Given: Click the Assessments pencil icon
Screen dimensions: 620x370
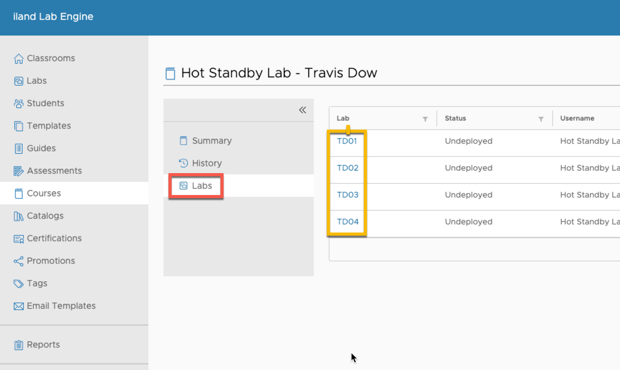Looking at the screenshot, I should 19,171.
